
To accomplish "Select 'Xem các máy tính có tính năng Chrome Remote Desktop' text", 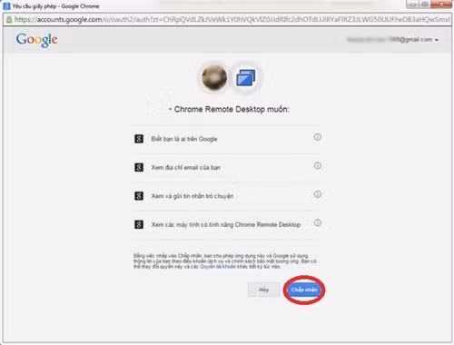I will [x=226, y=224].
